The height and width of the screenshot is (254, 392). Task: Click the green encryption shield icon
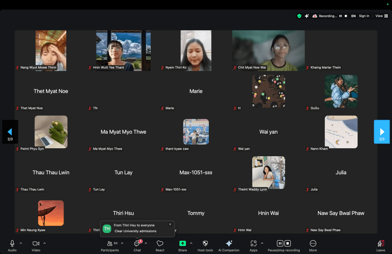click(299, 16)
